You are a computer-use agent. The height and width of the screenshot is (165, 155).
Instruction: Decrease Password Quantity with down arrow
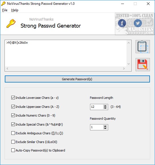[105, 128]
